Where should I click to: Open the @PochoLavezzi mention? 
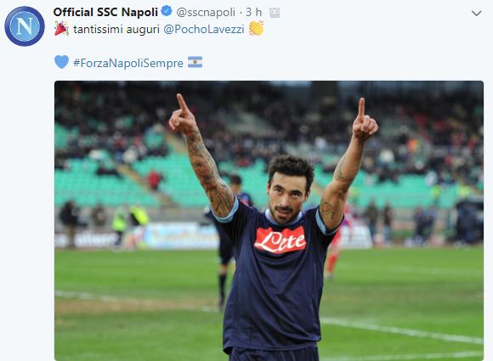pyautogui.click(x=204, y=29)
